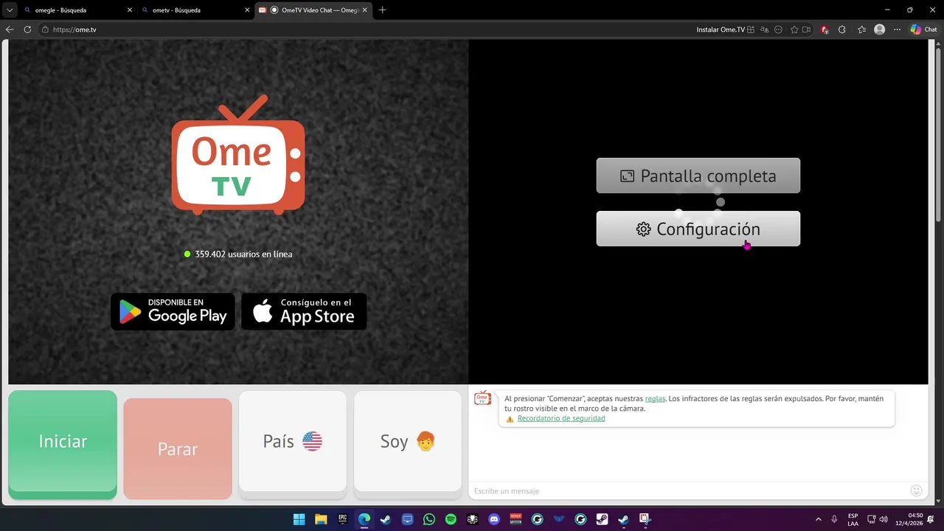This screenshot has height=531, width=944.
Task: Open the browser profile avatar
Action: click(x=879, y=29)
